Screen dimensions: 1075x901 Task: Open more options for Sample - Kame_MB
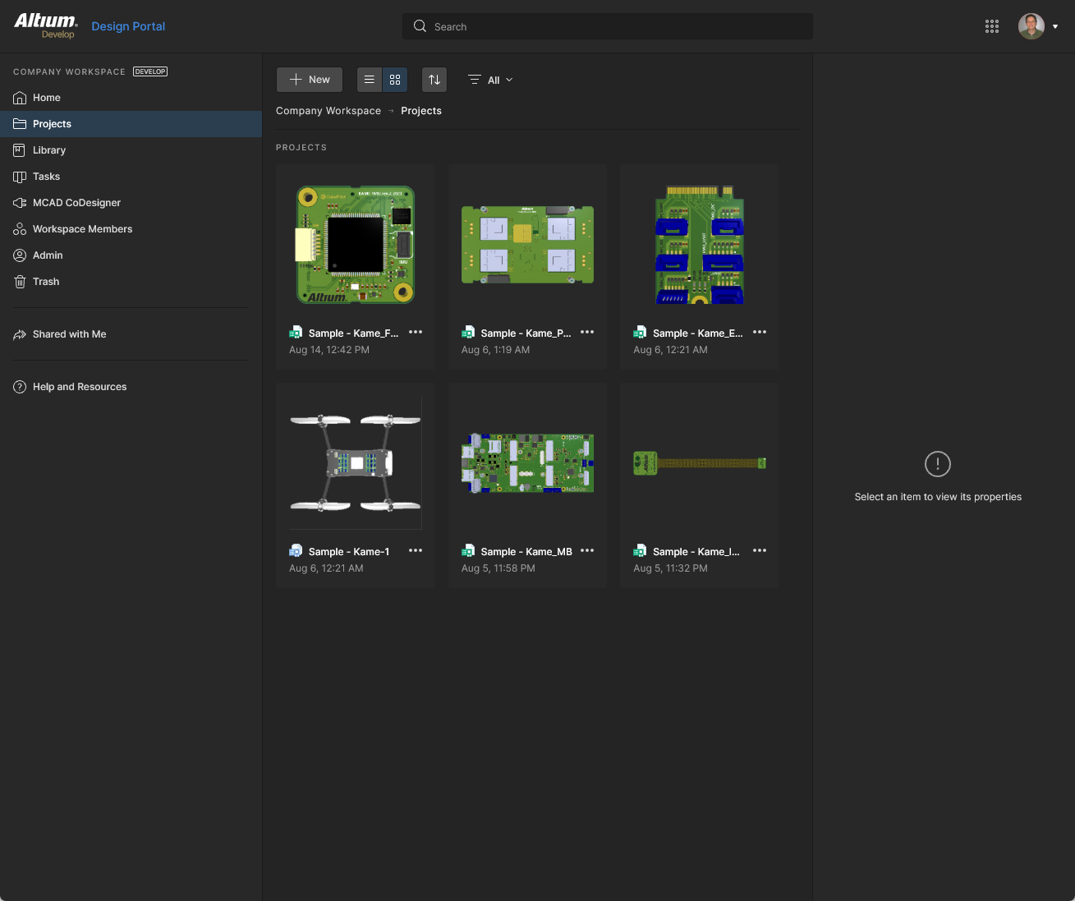point(587,551)
